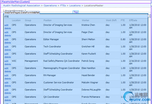Screen dimensions: 152x104
Task: Click the Top anchor tag
Action: coord(76,12)
